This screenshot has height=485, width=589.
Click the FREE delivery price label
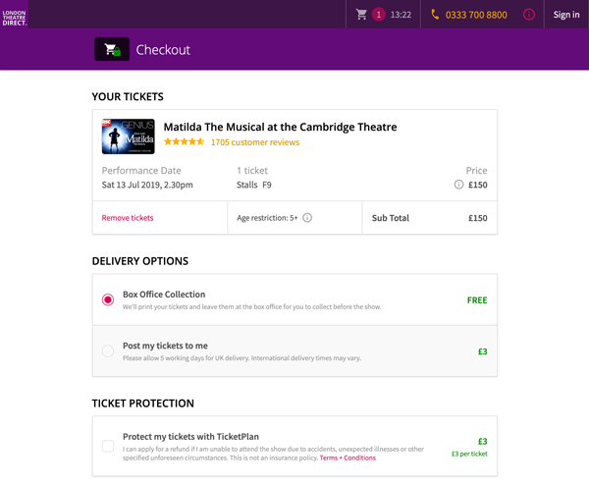[x=477, y=300]
